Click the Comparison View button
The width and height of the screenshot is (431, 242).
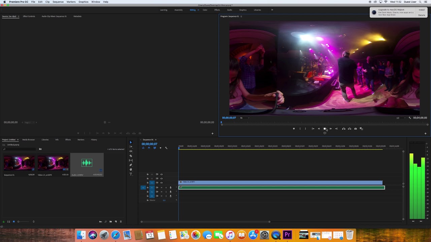point(361,129)
